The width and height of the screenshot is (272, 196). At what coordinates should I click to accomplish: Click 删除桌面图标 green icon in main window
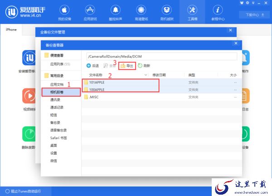click(x=29, y=134)
